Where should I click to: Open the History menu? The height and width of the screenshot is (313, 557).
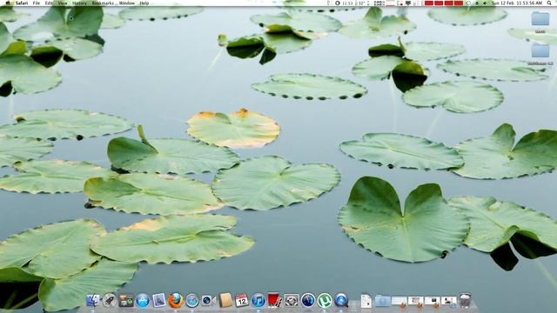pos(79,3)
